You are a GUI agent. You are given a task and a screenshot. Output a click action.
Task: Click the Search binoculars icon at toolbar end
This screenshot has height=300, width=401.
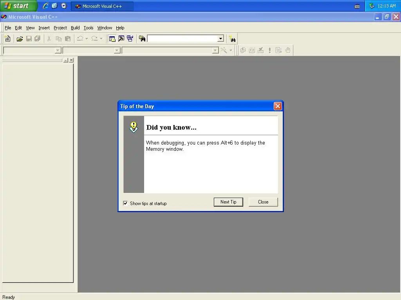[232, 39]
